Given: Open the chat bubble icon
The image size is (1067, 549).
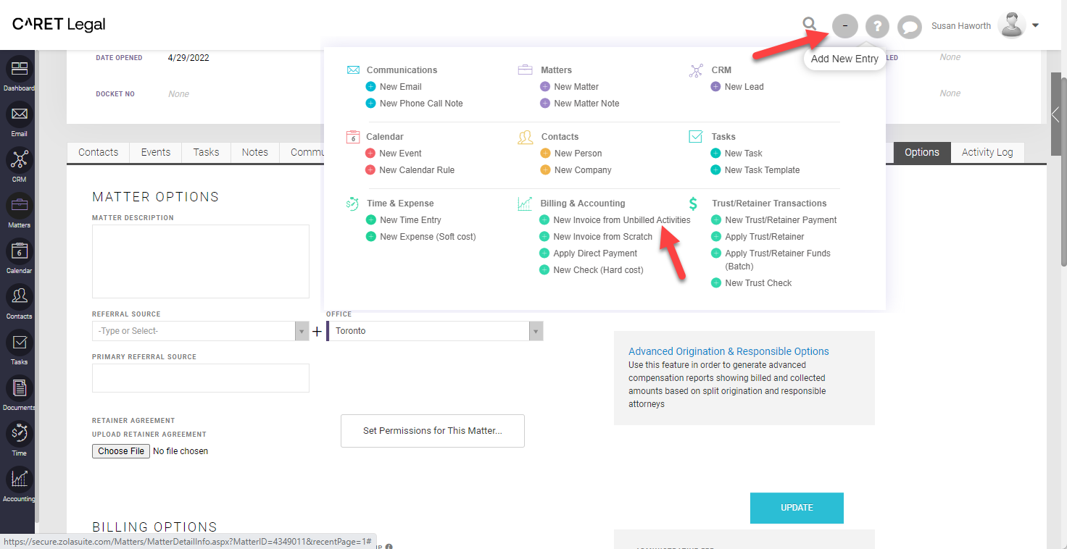Looking at the screenshot, I should pyautogui.click(x=909, y=27).
